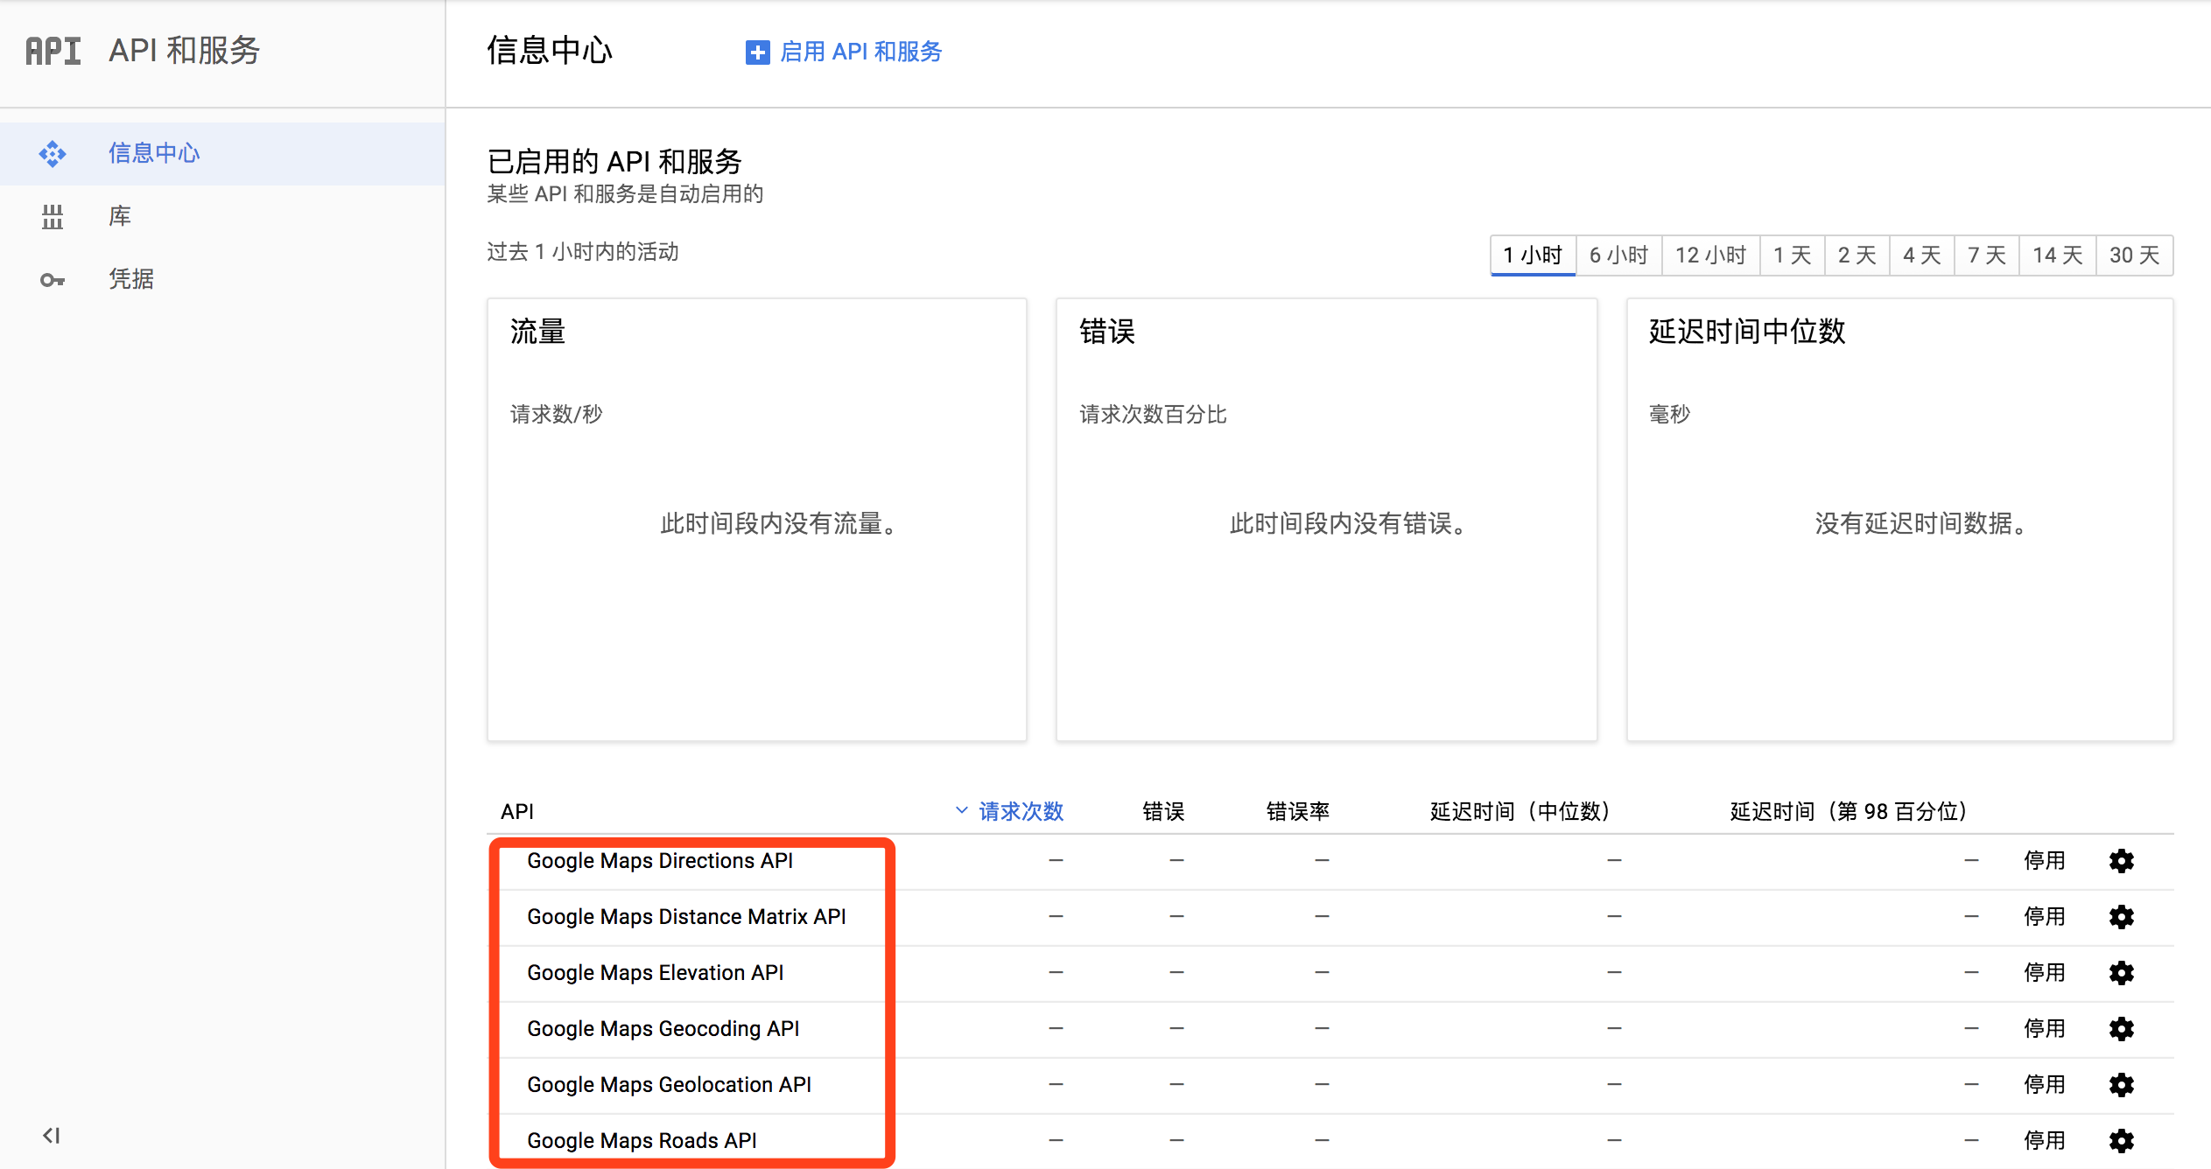Screen dimensions: 2211x1169
Task: Click the 信息中心 dashboard icon in sidebar
Action: coord(53,154)
